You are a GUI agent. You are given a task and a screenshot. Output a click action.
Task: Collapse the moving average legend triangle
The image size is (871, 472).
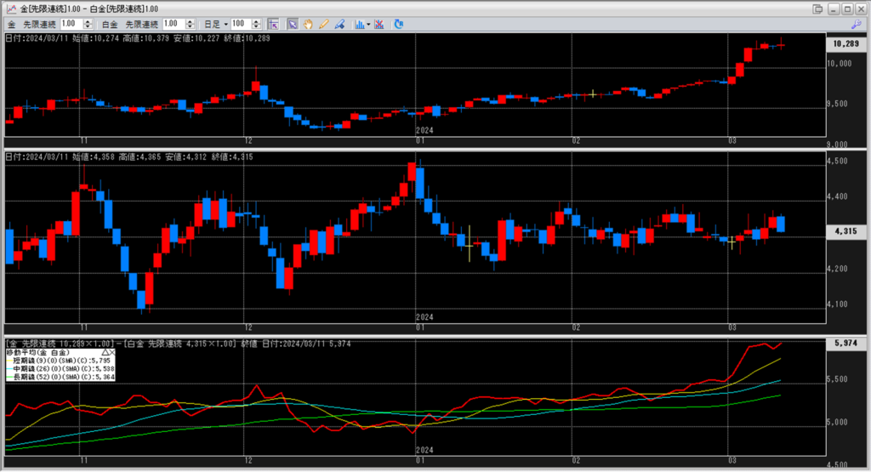(x=105, y=351)
